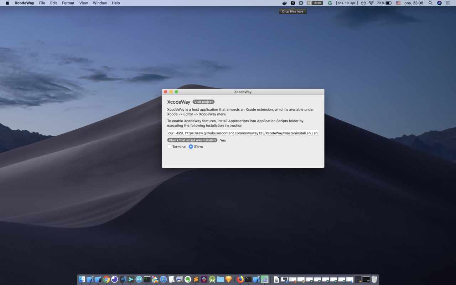456x285 pixels.
Task: Click Check that script was installed
Action: tap(192, 140)
